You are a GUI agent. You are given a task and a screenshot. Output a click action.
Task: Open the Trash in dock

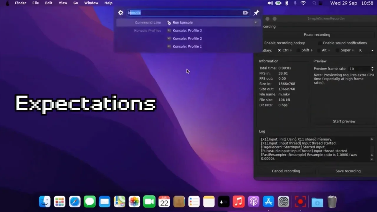point(332,202)
